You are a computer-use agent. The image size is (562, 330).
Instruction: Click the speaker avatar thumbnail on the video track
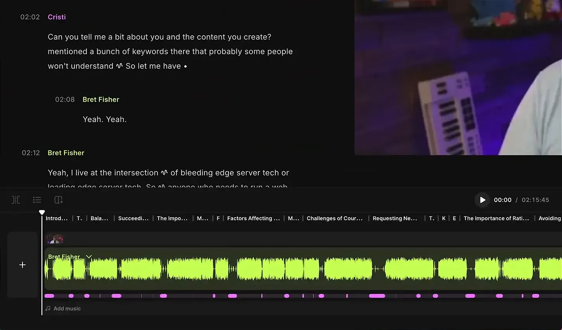[55, 238]
